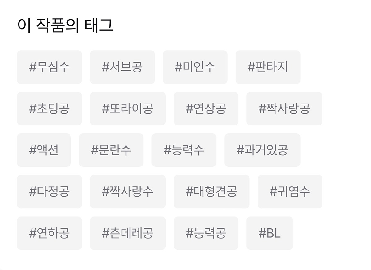The image size is (371, 270).
Task: Click the #문란수 tag
Action: tap(111, 150)
